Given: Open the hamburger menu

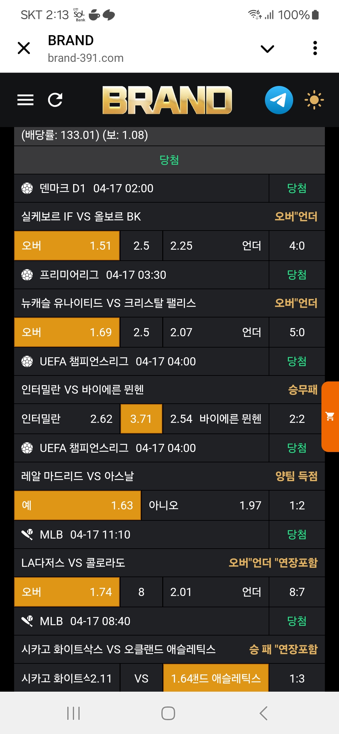Looking at the screenshot, I should point(25,100).
